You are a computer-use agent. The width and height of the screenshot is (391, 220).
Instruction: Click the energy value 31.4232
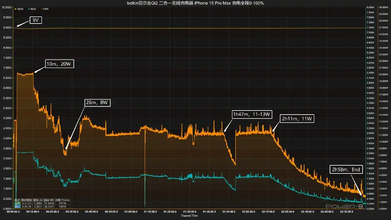[49, 203]
